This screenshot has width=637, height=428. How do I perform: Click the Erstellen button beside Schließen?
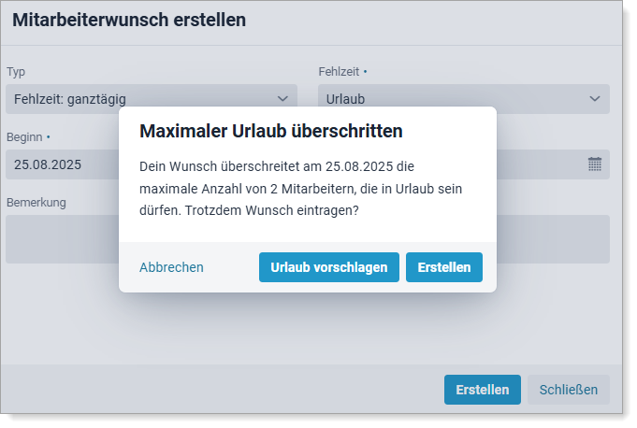[483, 390]
